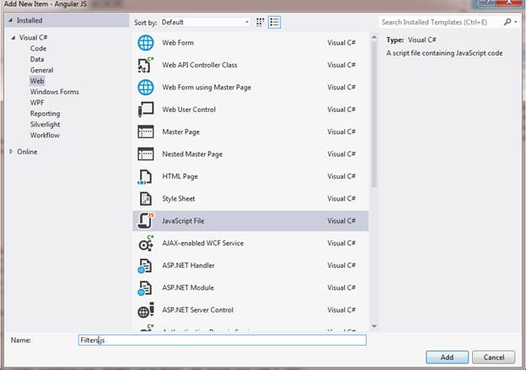Click the ASP.NET Module icon

(x=145, y=287)
